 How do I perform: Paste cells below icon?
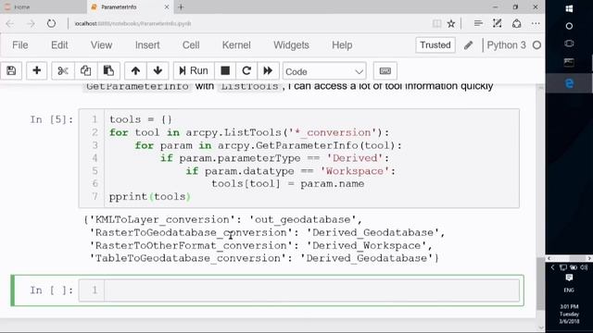click(108, 71)
